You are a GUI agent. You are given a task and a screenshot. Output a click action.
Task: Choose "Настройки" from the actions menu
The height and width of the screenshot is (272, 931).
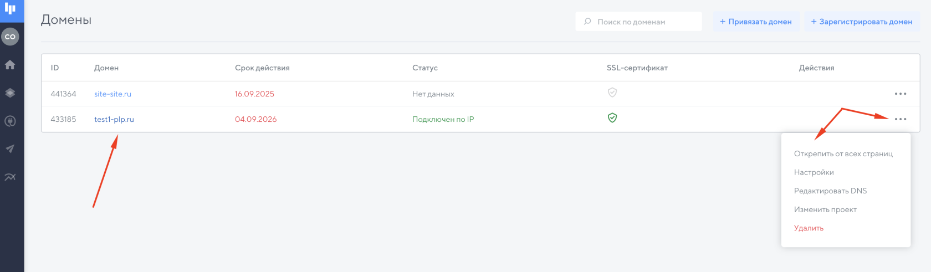pyautogui.click(x=814, y=172)
